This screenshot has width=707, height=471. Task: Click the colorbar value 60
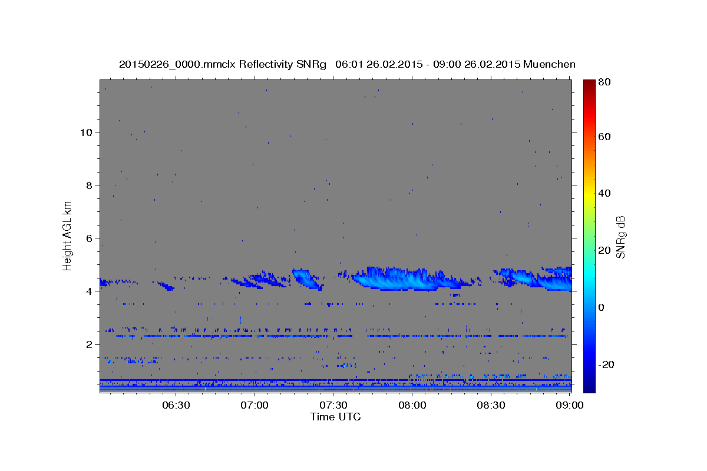coord(604,137)
